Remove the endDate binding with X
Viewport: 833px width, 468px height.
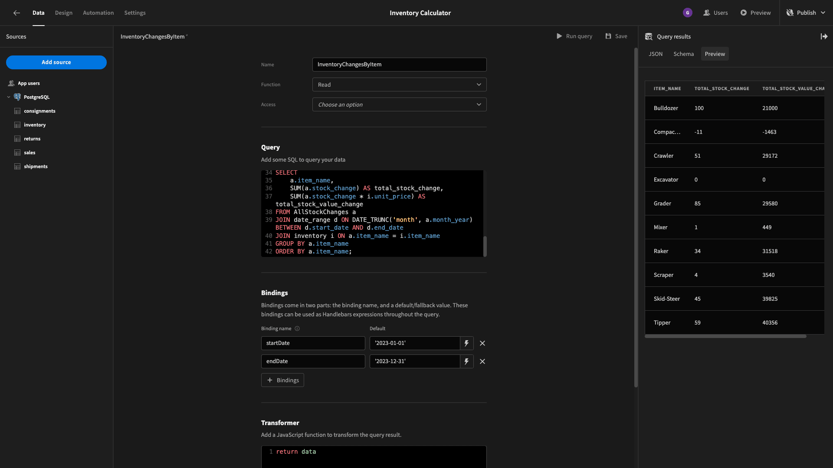coord(482,361)
